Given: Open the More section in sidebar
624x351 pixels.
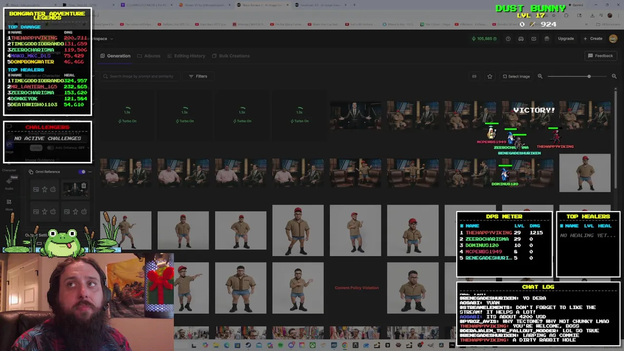Looking at the screenshot, I should click(x=9, y=204).
